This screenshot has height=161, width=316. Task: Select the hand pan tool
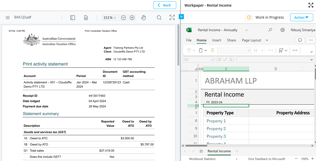[143, 18]
